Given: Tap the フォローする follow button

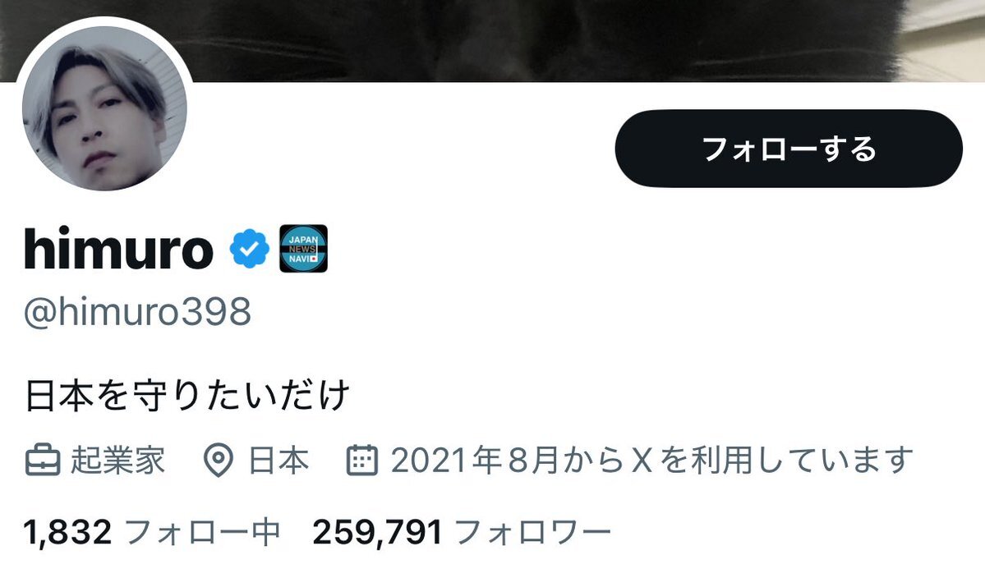Looking at the screenshot, I should point(789,149).
